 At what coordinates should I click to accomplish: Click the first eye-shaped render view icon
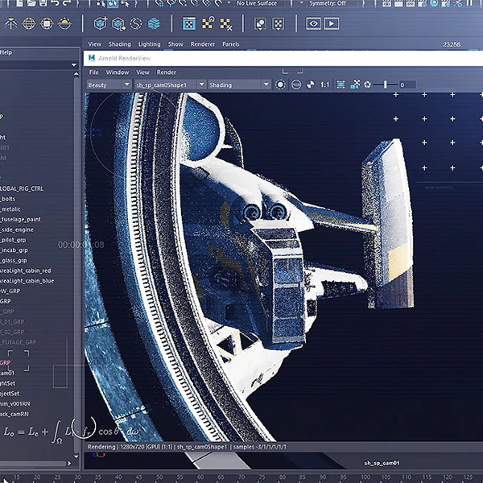(x=313, y=23)
